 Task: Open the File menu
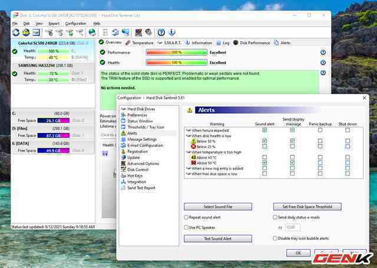[15, 24]
